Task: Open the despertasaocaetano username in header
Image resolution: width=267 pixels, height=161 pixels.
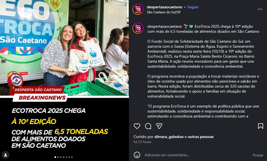Action: pyautogui.click(x=164, y=7)
